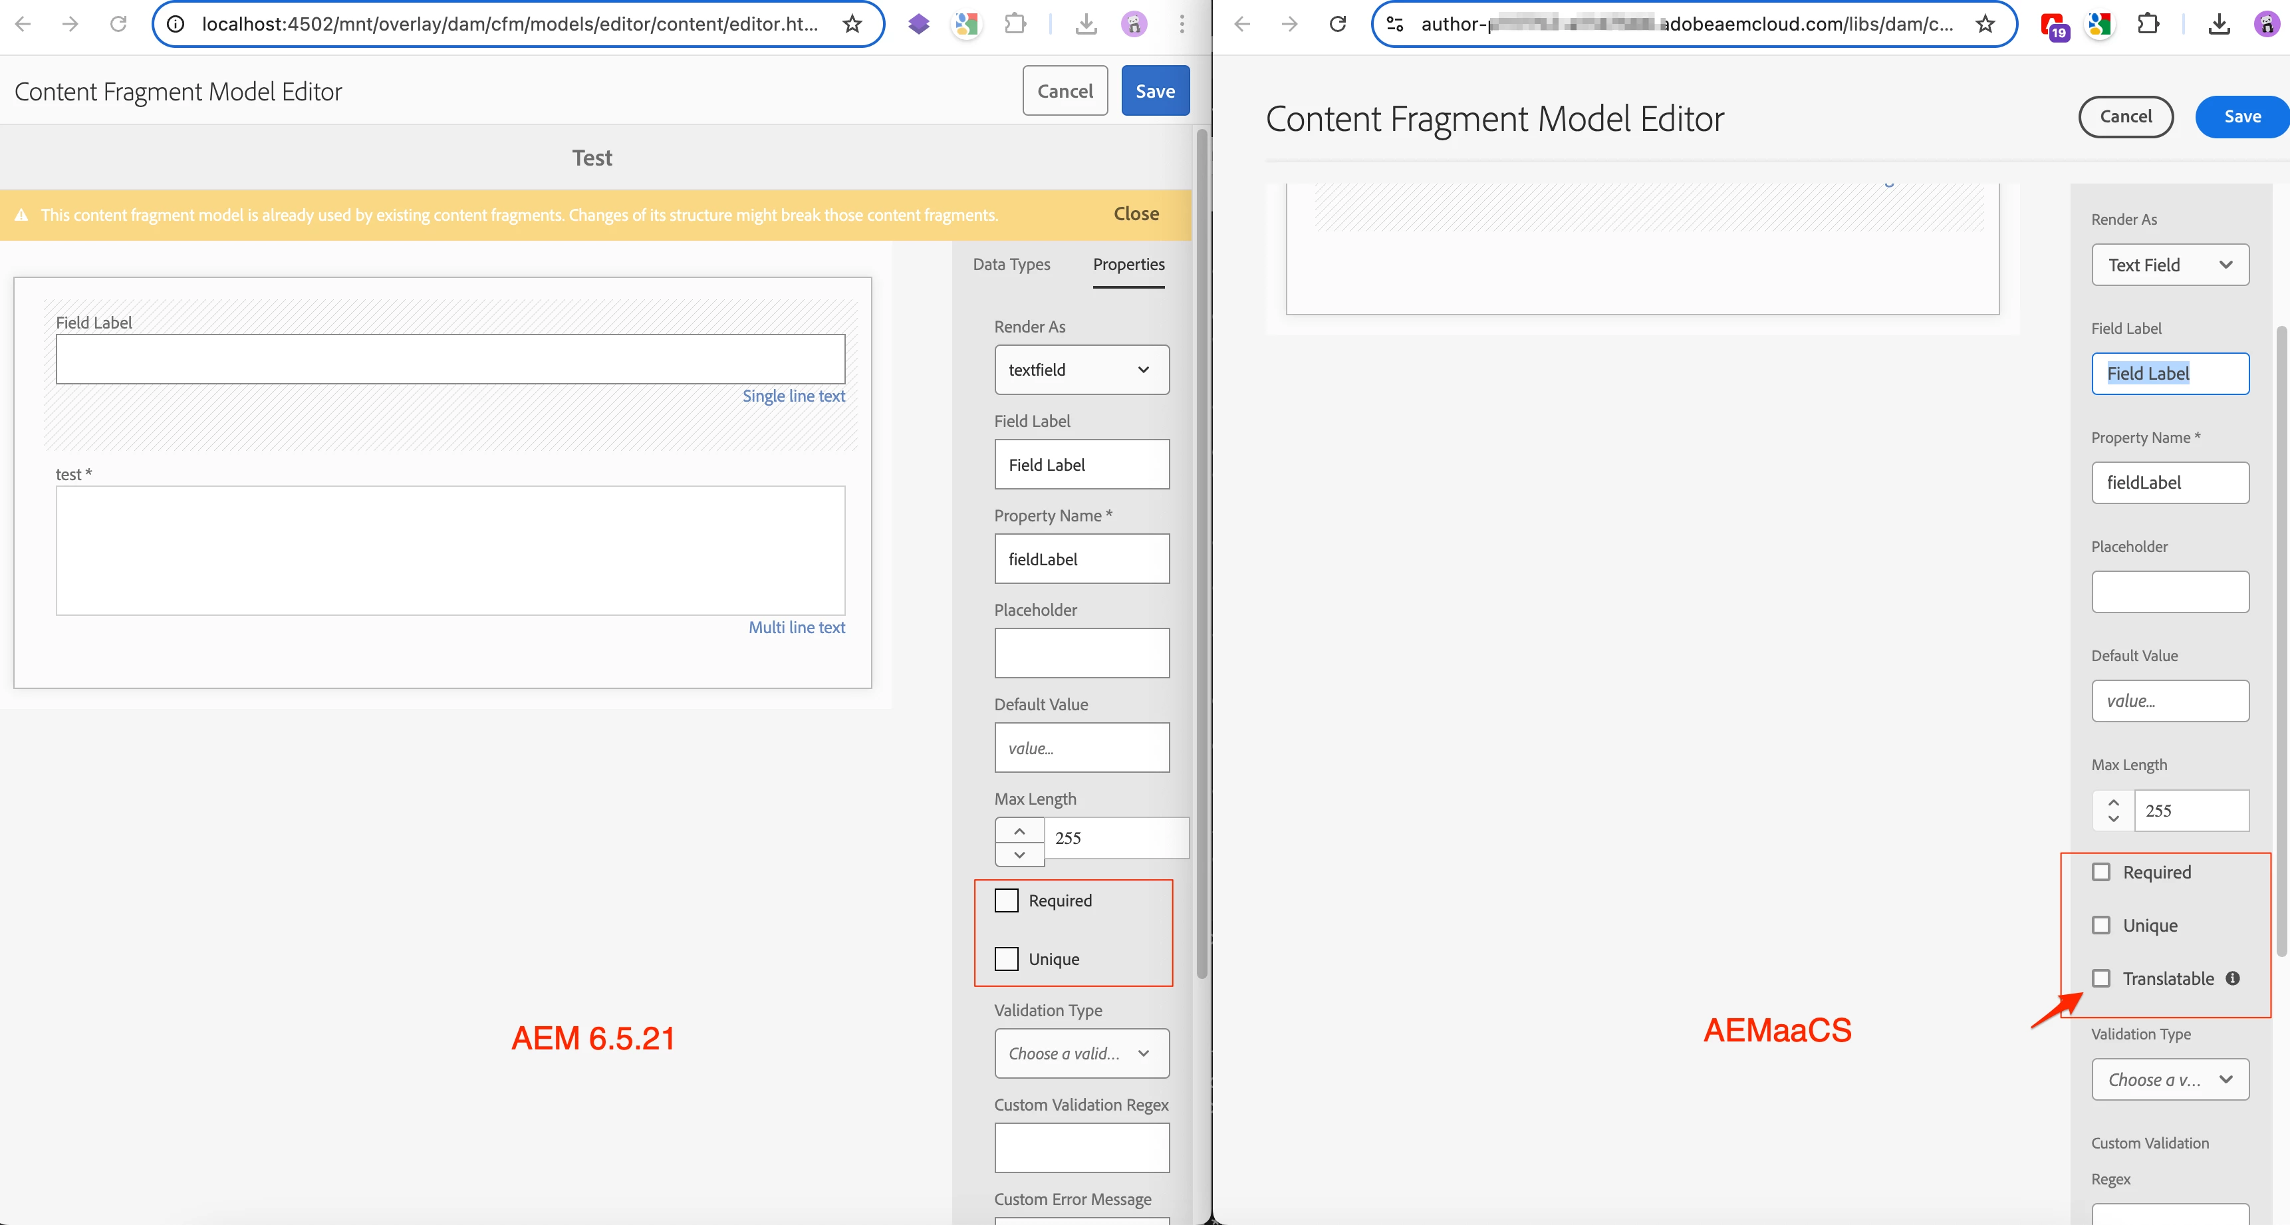The height and width of the screenshot is (1225, 2290).
Task: Open downloads in the right browser
Action: tap(2219, 24)
